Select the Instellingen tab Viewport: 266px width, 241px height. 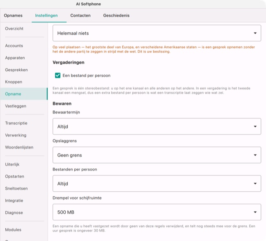[x=46, y=16]
